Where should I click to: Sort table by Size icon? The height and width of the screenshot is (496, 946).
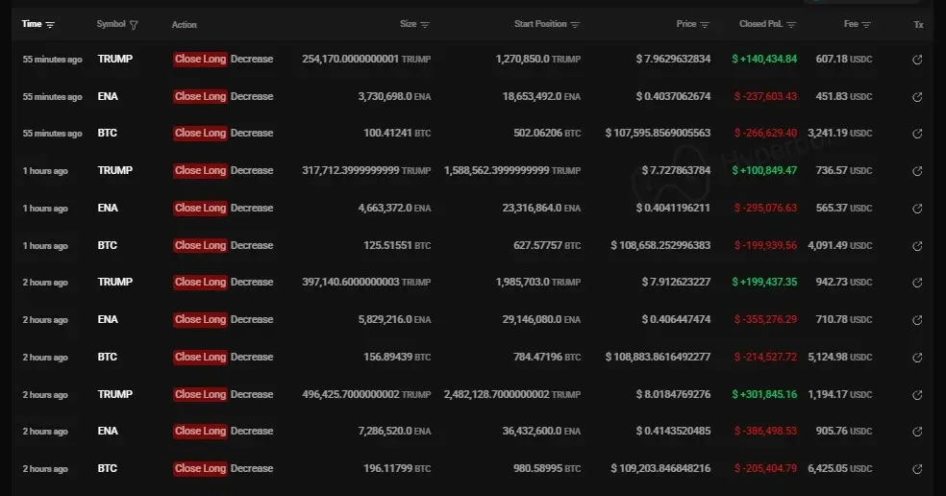click(425, 25)
